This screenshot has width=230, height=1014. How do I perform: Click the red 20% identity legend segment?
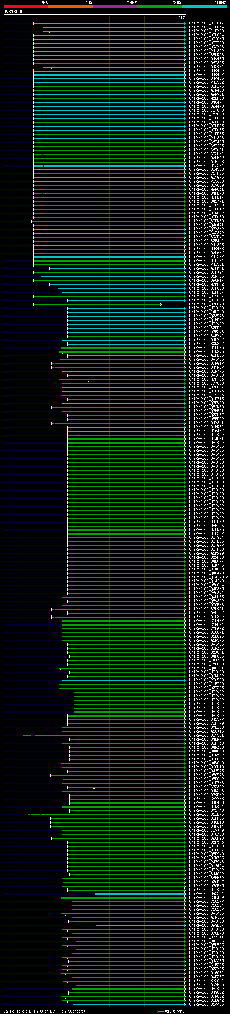(26, 6)
